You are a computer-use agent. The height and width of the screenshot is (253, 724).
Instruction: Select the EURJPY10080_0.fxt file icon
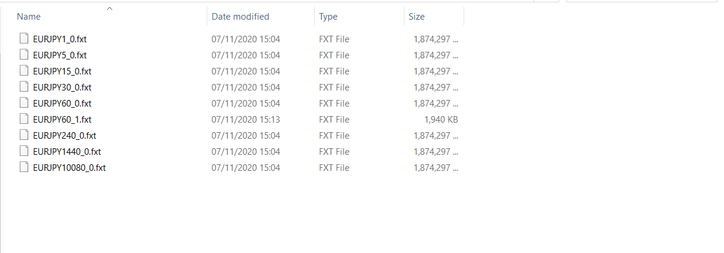point(24,167)
